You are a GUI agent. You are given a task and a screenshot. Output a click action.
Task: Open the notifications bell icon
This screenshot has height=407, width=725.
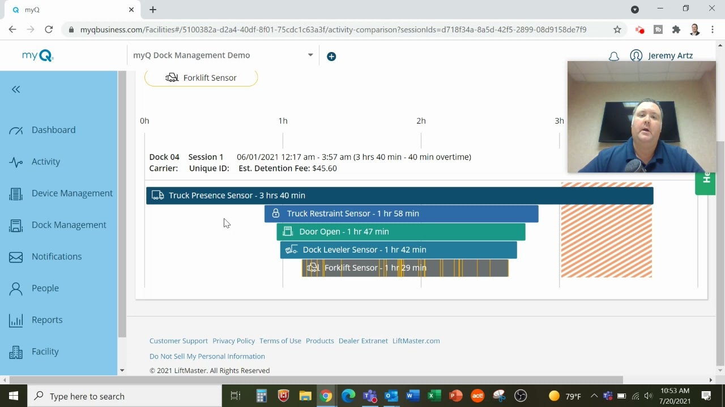[613, 56]
